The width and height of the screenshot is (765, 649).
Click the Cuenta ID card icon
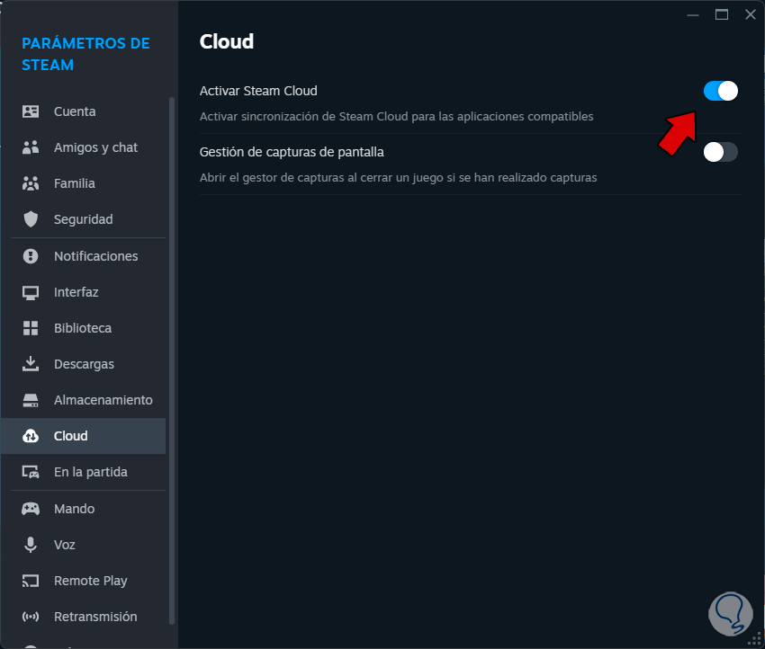[31, 111]
